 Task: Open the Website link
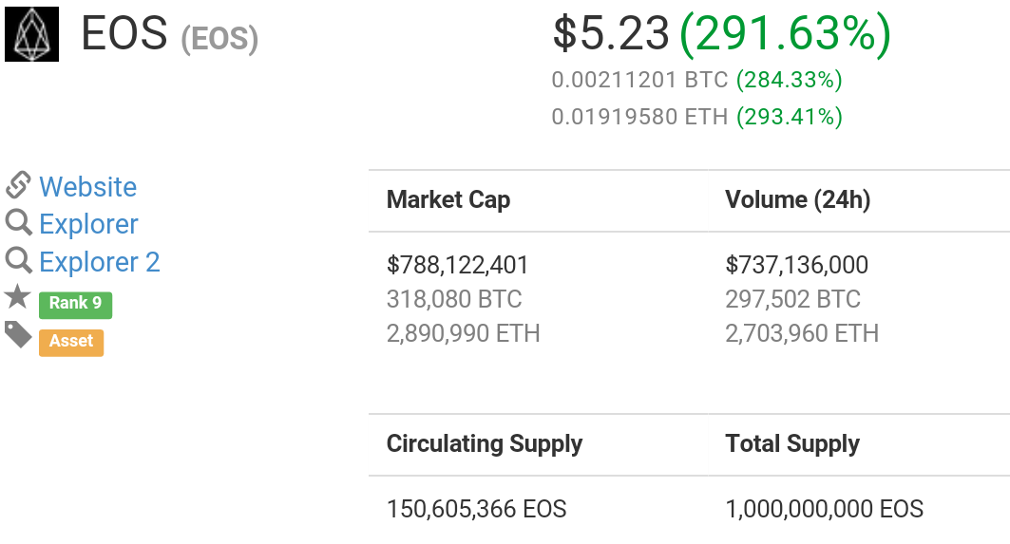[87, 187]
